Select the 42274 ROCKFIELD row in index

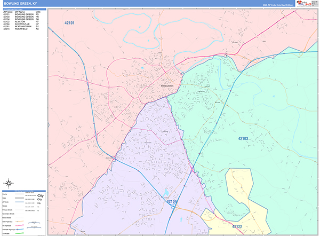pos(21,29)
